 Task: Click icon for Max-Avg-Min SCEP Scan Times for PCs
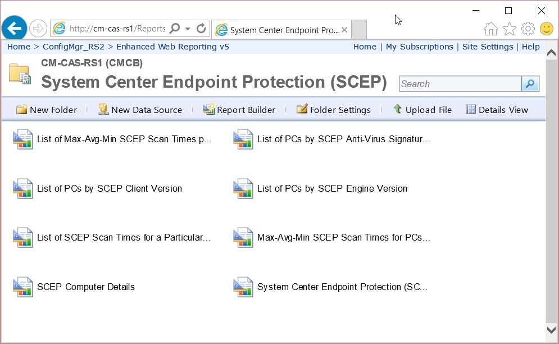[243, 237]
